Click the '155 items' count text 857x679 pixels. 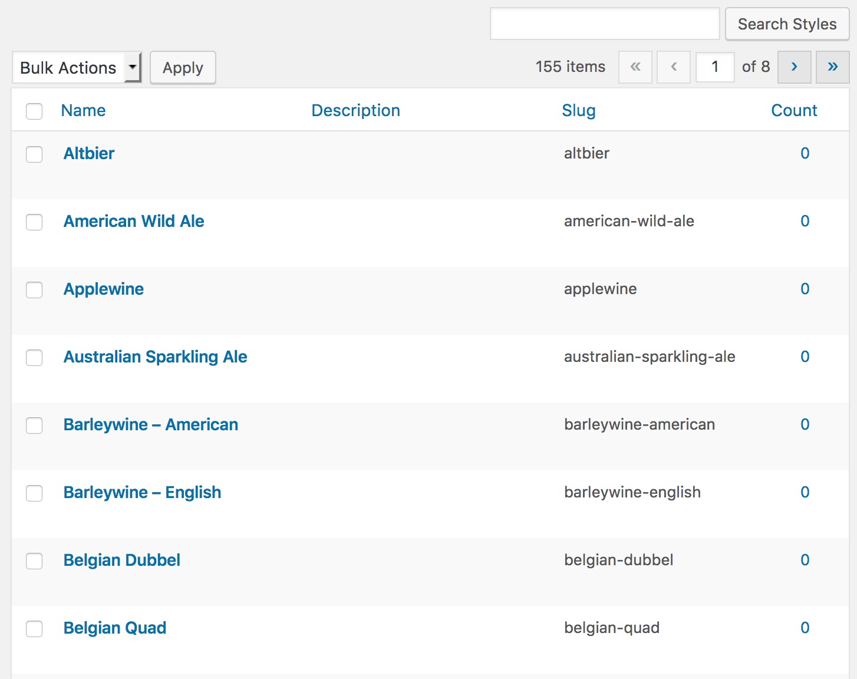pos(570,67)
